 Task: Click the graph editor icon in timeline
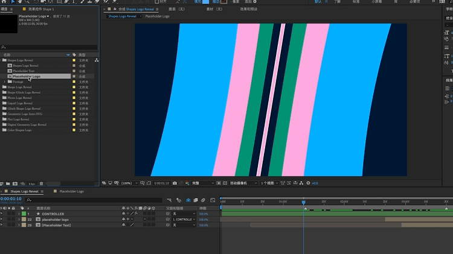click(x=213, y=200)
